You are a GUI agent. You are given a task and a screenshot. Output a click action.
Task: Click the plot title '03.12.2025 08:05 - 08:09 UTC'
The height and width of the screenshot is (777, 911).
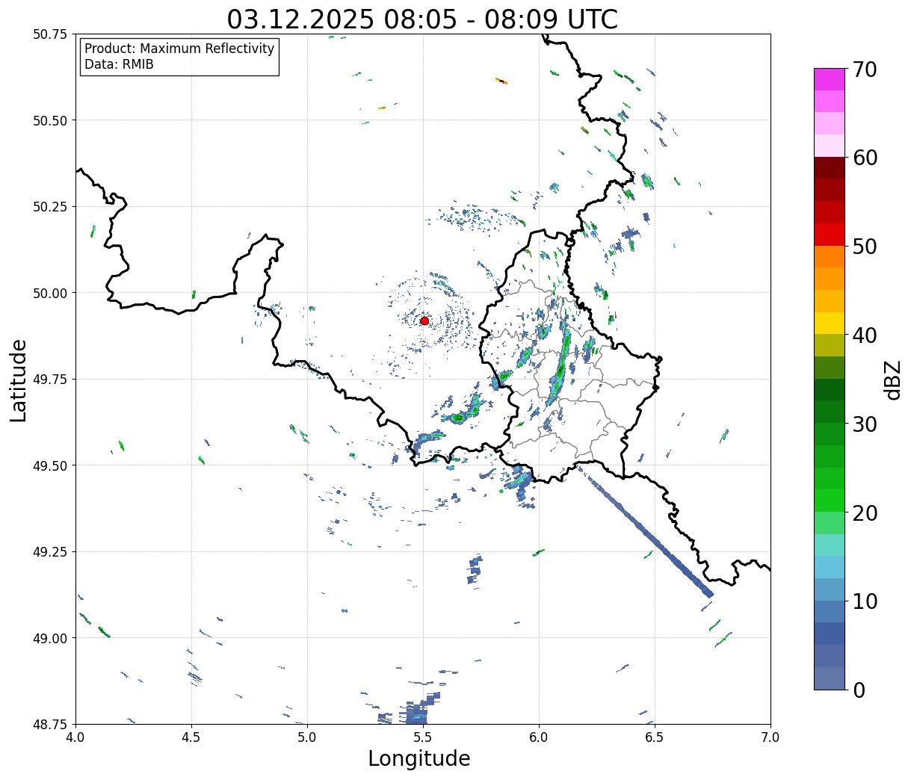[x=422, y=19]
